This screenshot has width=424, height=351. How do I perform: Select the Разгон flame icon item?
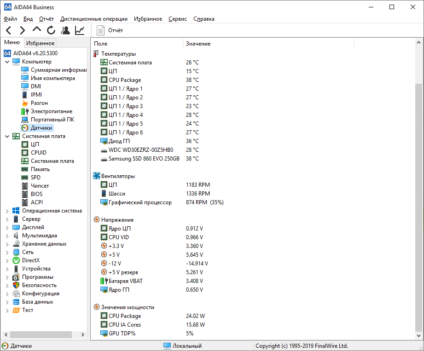[x=25, y=103]
